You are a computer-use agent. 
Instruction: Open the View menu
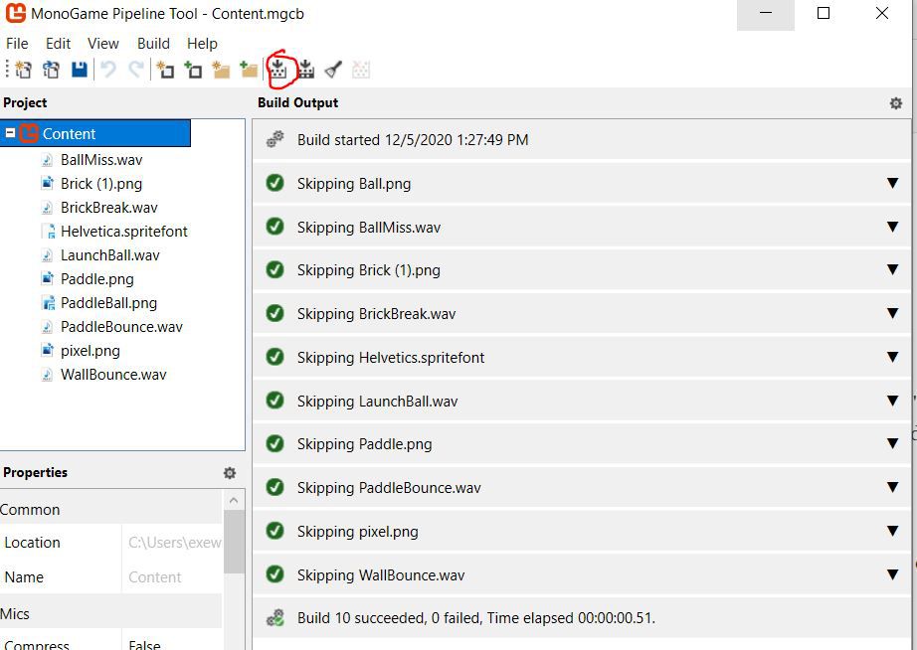click(x=102, y=44)
